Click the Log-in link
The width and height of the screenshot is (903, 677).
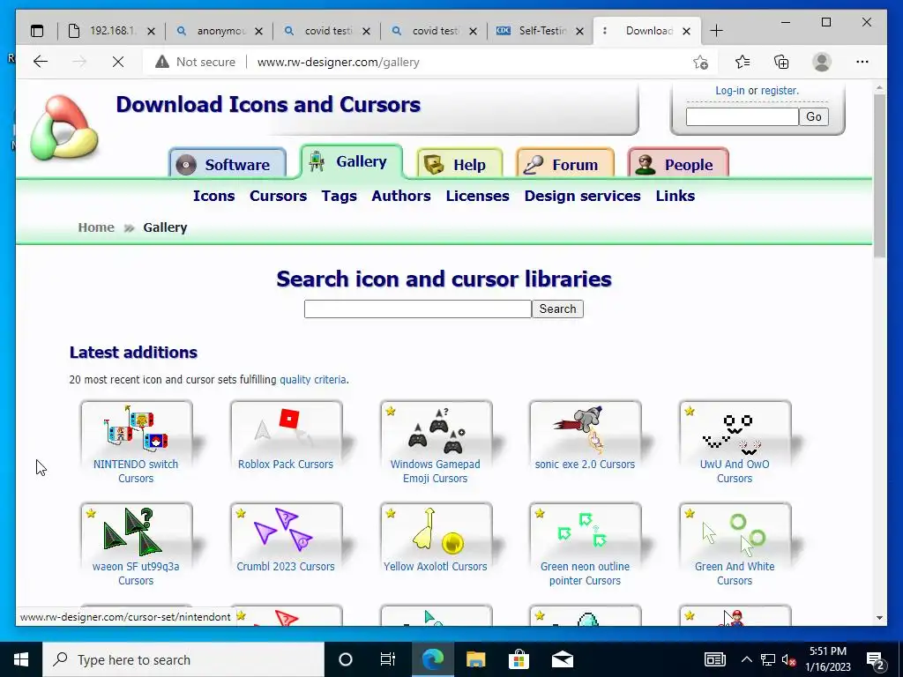(x=729, y=91)
